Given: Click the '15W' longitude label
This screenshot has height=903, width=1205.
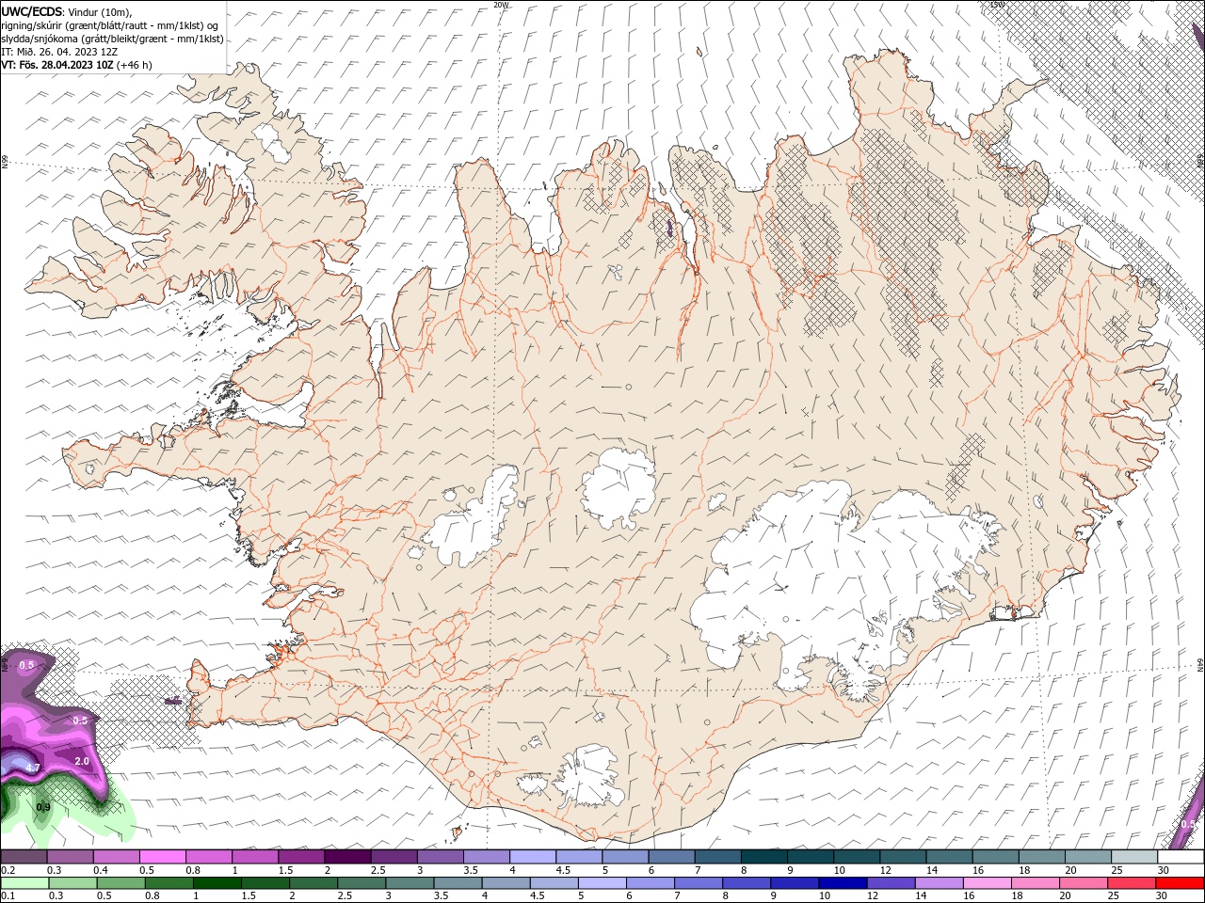Looking at the screenshot, I should point(997,5).
